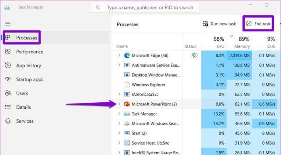The image size is (281, 155).
Task: Click the 2,014.6 MB memory cell for Edge
Action: point(239,56)
